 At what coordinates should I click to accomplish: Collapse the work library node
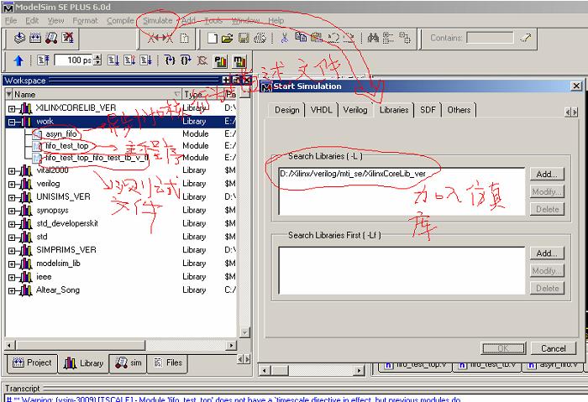pos(12,122)
